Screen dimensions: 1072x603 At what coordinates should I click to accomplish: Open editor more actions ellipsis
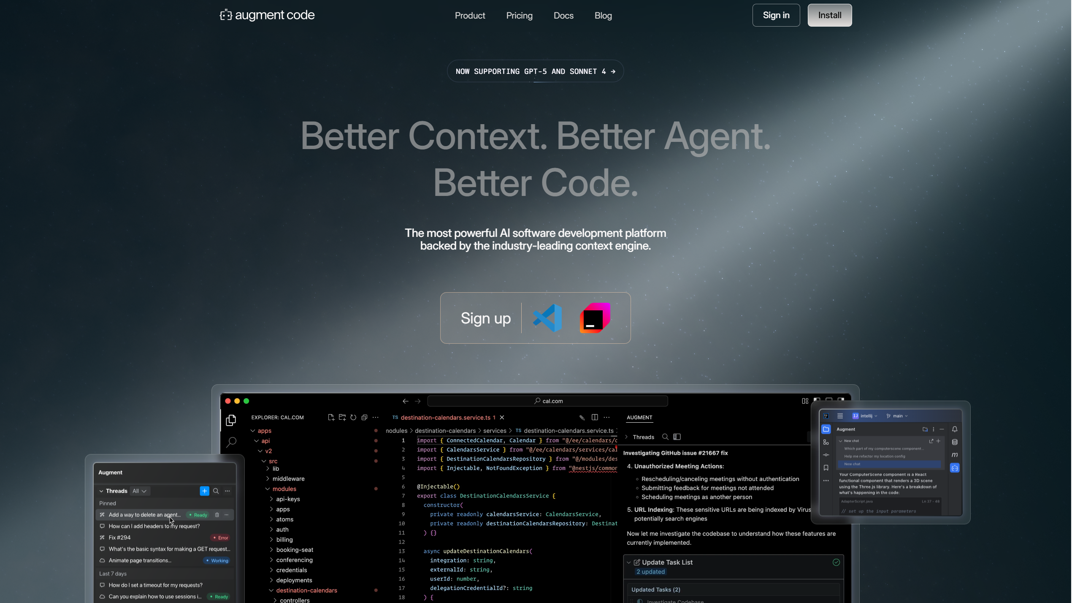point(607,417)
